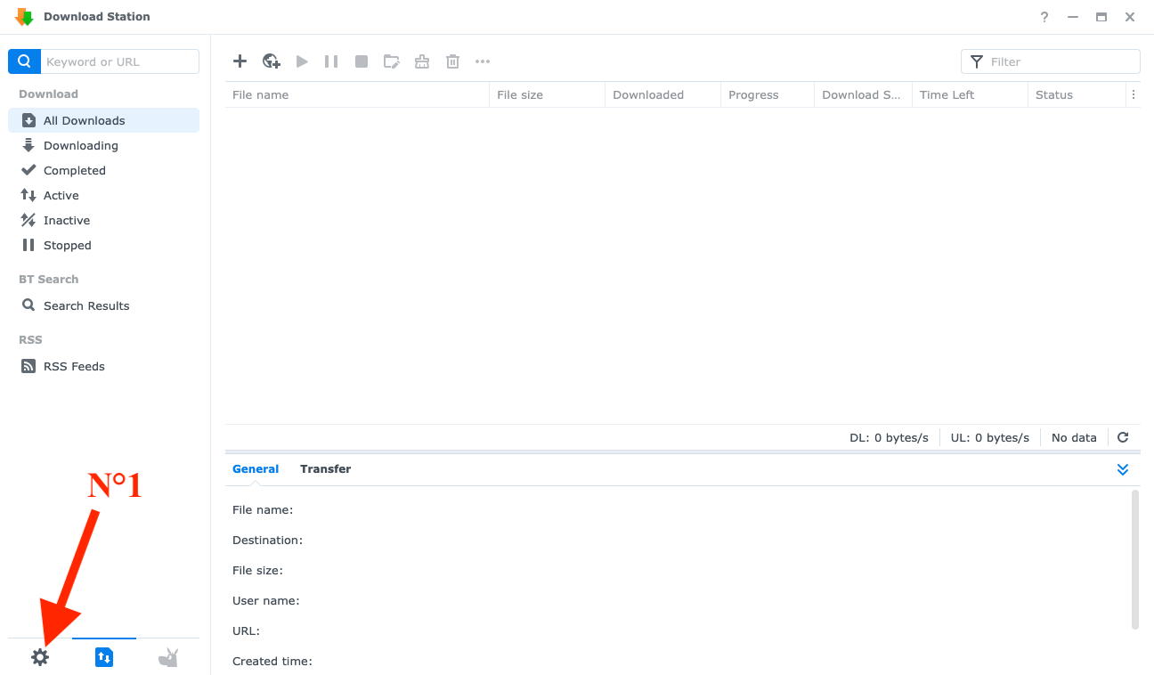
Task: Click the refresh icon beside No data
Action: (1123, 437)
